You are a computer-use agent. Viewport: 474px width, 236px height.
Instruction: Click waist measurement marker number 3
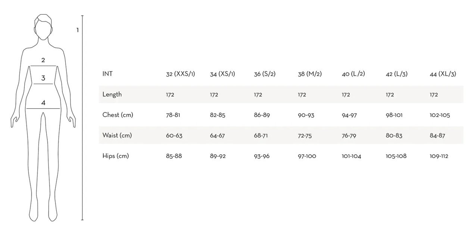click(43, 78)
